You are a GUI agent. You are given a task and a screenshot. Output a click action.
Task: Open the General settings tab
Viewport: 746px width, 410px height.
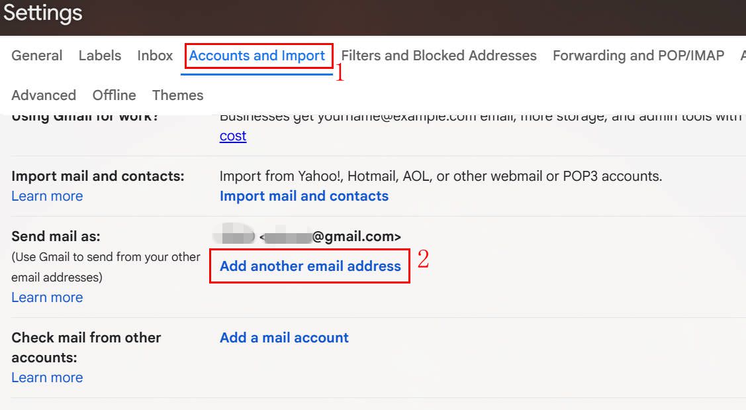[x=37, y=56]
